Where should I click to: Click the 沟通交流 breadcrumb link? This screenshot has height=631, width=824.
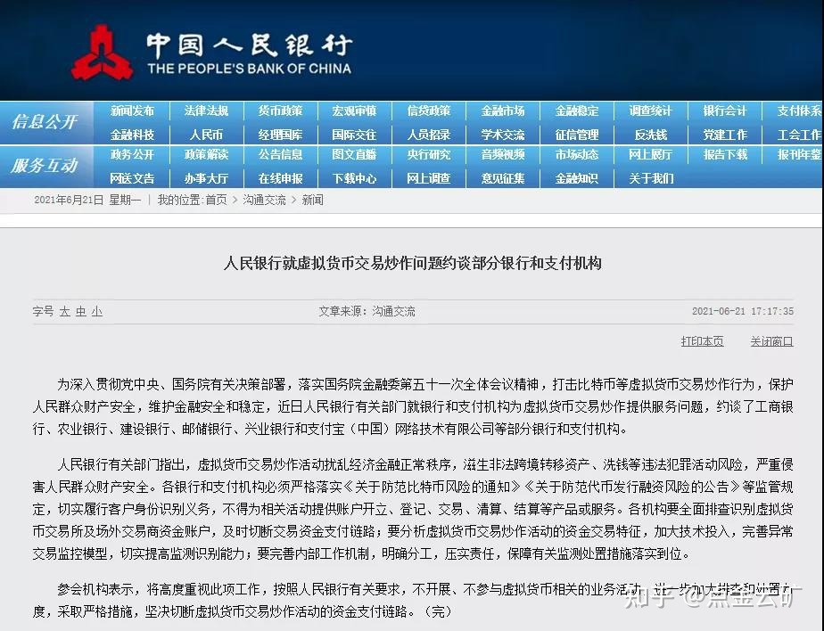click(x=264, y=201)
